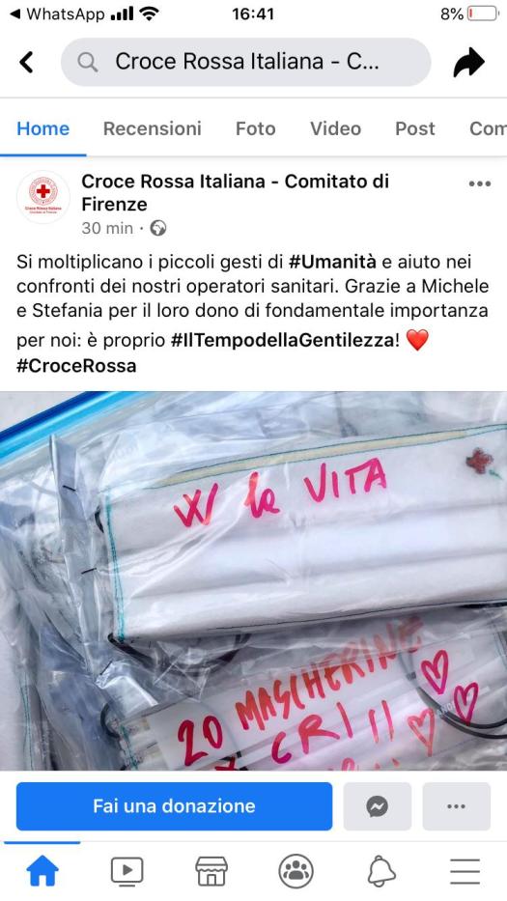This screenshot has height=901, width=507.
Task: Tap the back arrow icon
Action: [26, 62]
